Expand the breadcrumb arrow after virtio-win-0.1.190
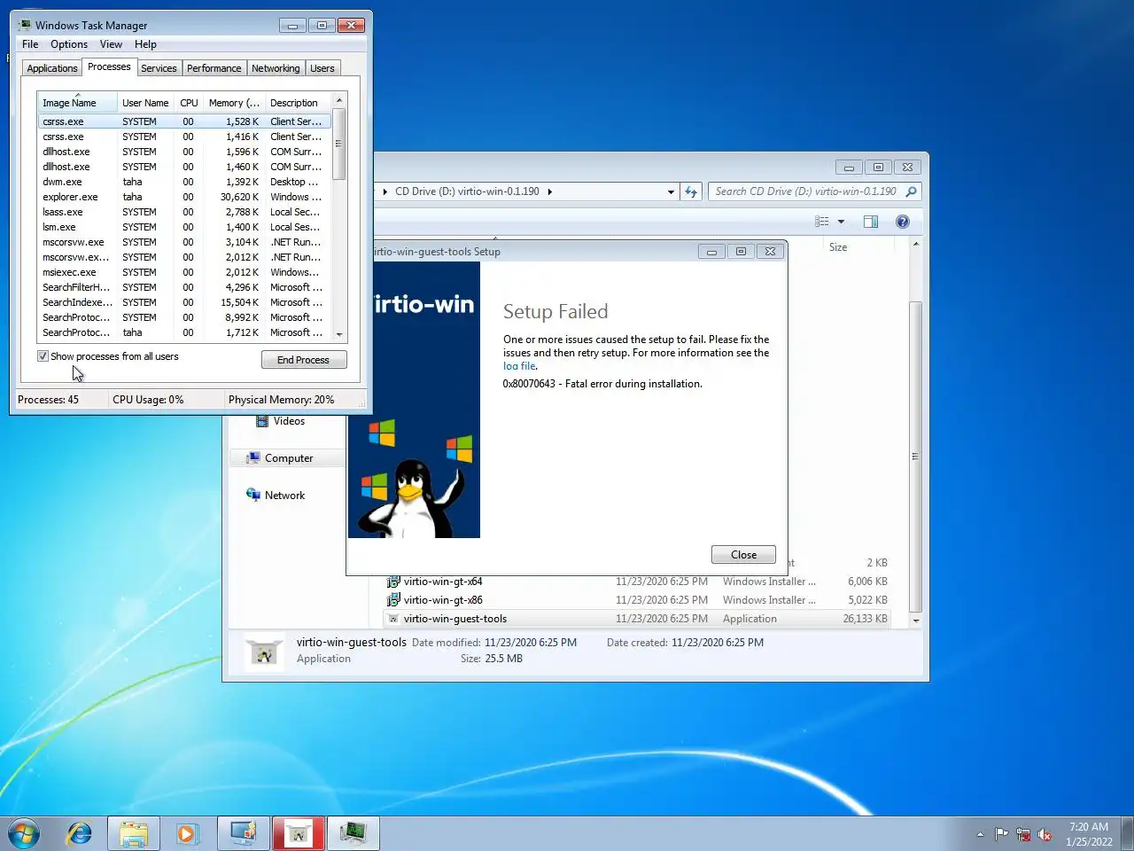The image size is (1134, 851). (549, 191)
